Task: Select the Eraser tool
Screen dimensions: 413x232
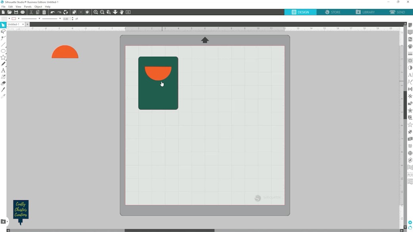Action: (x=3, y=83)
